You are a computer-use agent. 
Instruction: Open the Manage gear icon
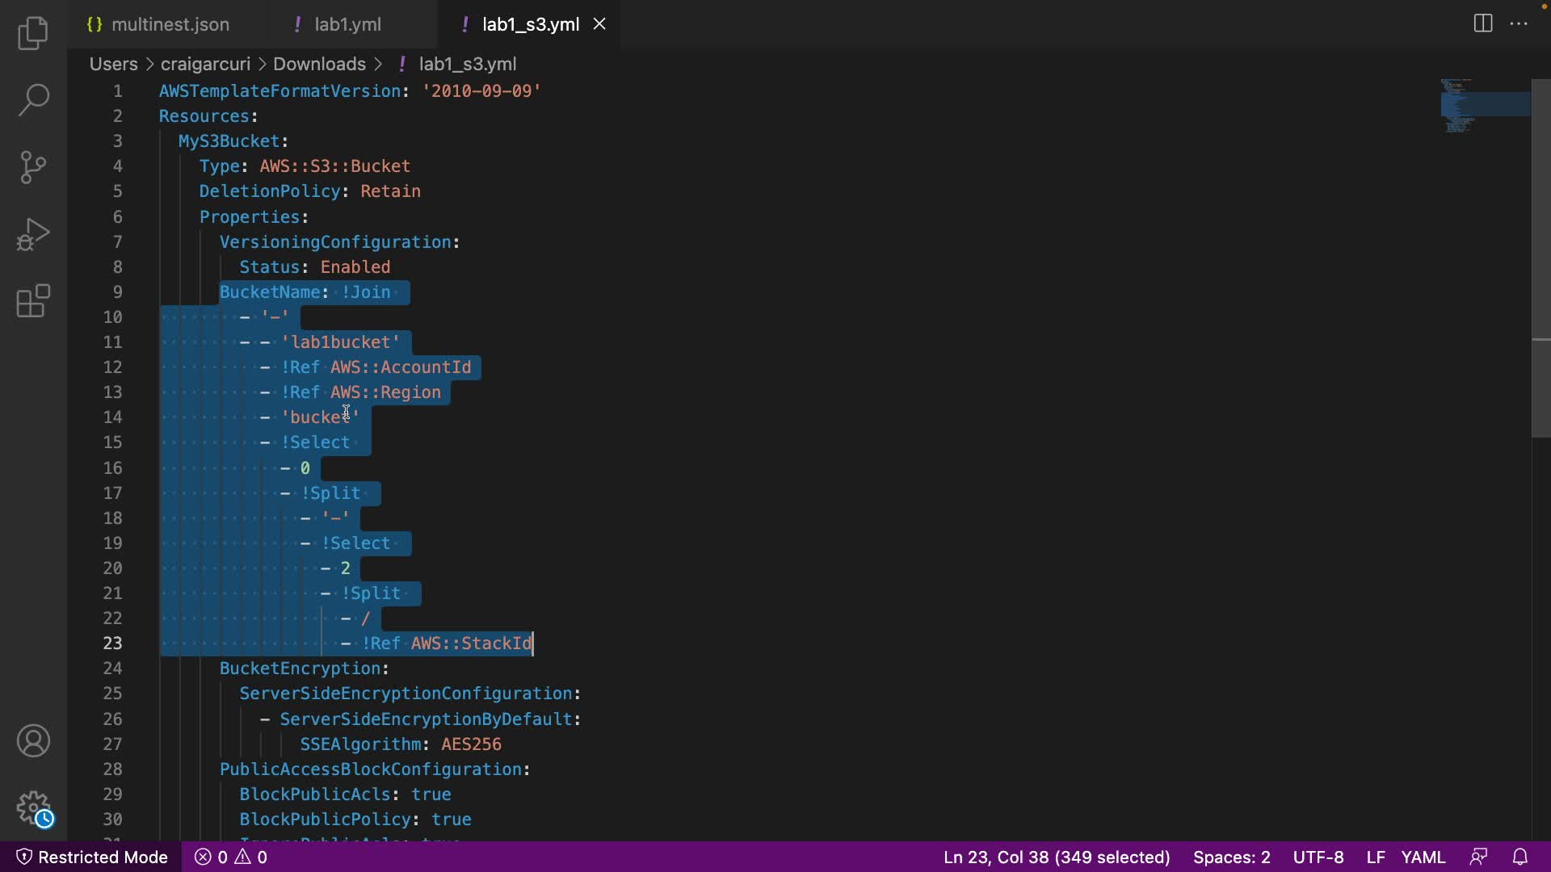pyautogui.click(x=33, y=807)
